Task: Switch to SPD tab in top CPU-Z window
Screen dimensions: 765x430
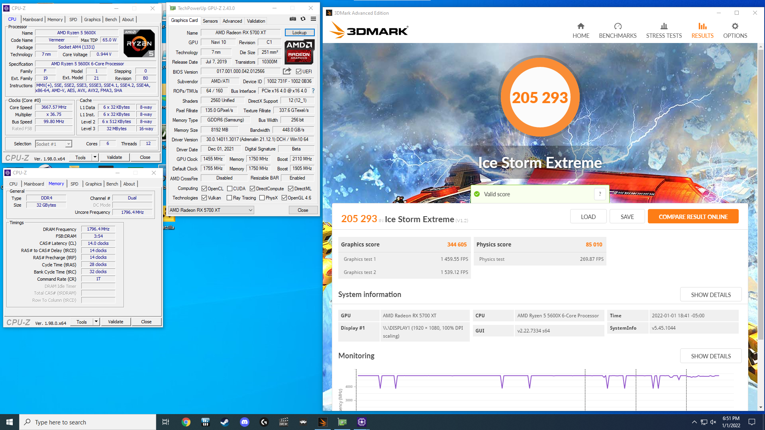Action: (x=73, y=20)
